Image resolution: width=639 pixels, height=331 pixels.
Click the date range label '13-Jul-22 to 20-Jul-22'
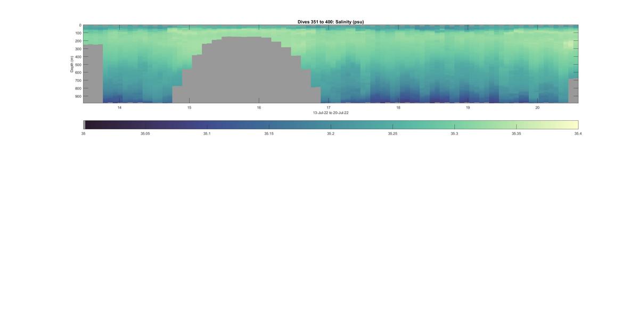(331, 113)
